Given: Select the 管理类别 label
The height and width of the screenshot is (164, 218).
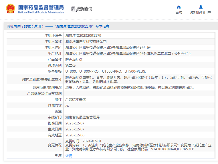Looking at the screenshot, I should (55, 65).
